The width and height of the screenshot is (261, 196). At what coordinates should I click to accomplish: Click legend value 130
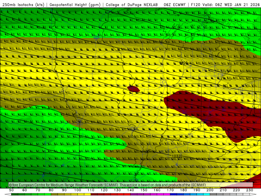click(117, 190)
